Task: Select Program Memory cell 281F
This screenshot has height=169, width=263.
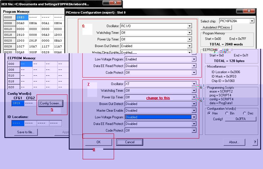Action: point(35,40)
